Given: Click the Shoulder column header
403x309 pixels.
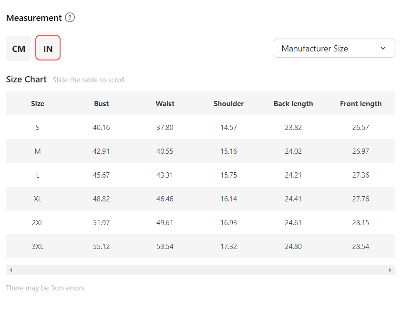Looking at the screenshot, I should point(228,104).
